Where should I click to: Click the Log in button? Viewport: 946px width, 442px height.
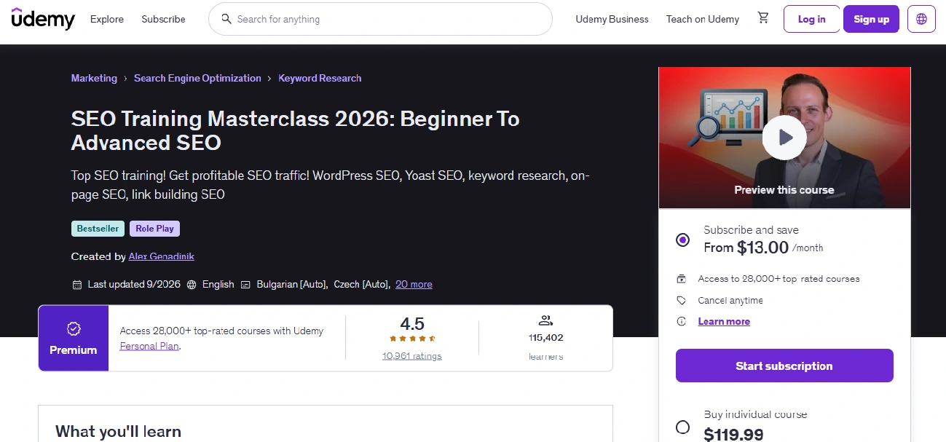coord(812,19)
